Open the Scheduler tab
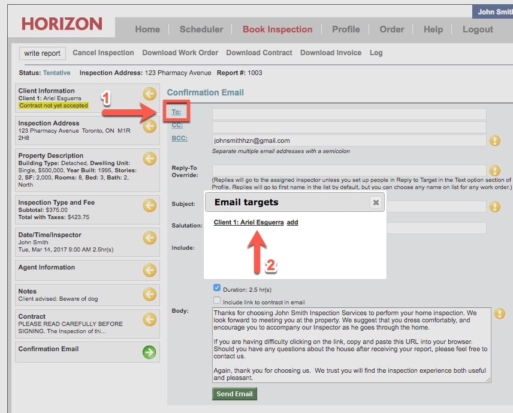Image resolution: width=513 pixels, height=413 pixels. 201,29
